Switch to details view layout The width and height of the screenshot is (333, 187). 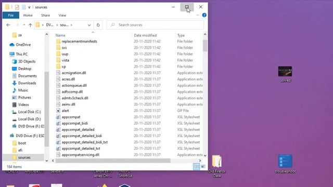[197, 167]
